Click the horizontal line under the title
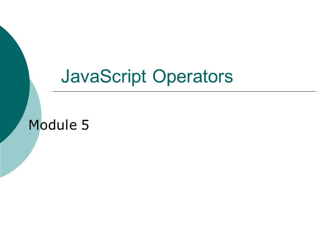Image resolution: width=332 pixels, height=249 pixels. 184,91
